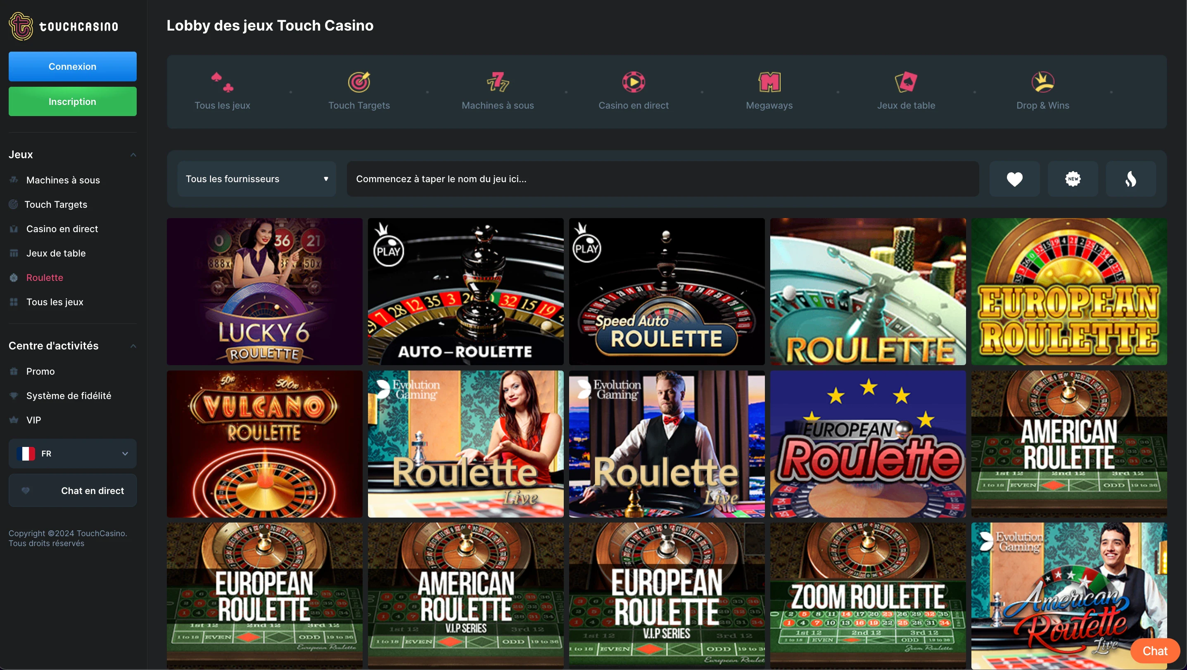
Task: Open Roulette Live with woman dealer
Action: coord(465,444)
